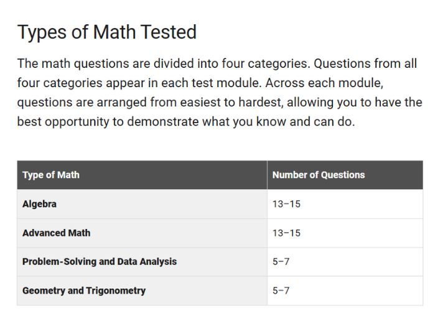Click the 13–15 value in Advanced Math row

tap(286, 233)
